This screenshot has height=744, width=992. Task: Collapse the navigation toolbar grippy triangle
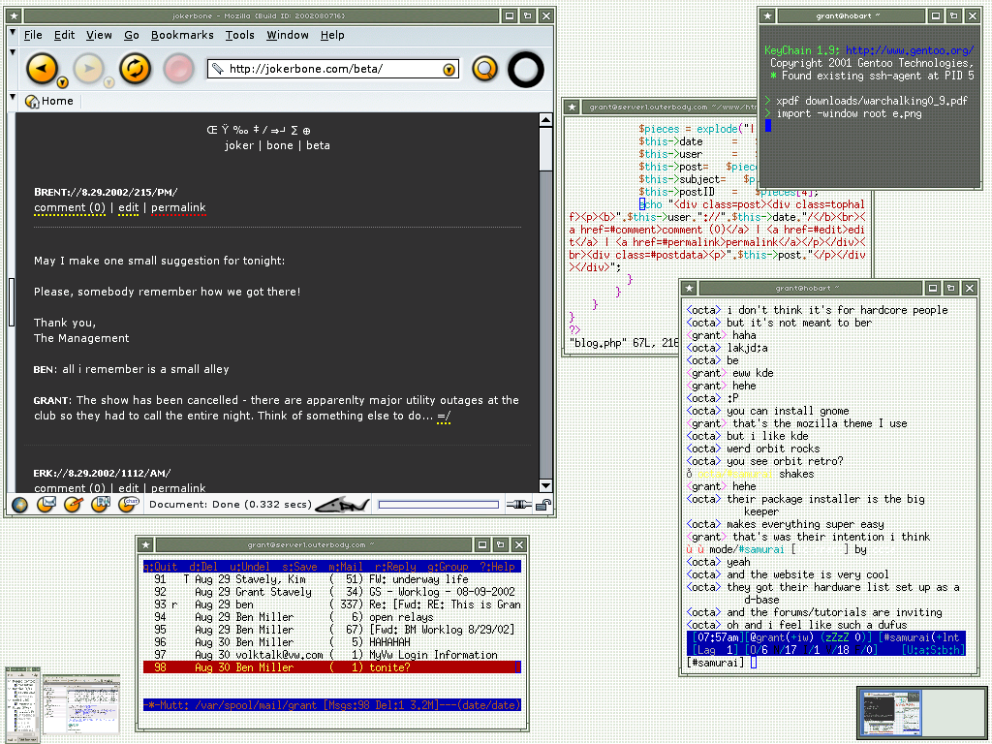pos(13,52)
